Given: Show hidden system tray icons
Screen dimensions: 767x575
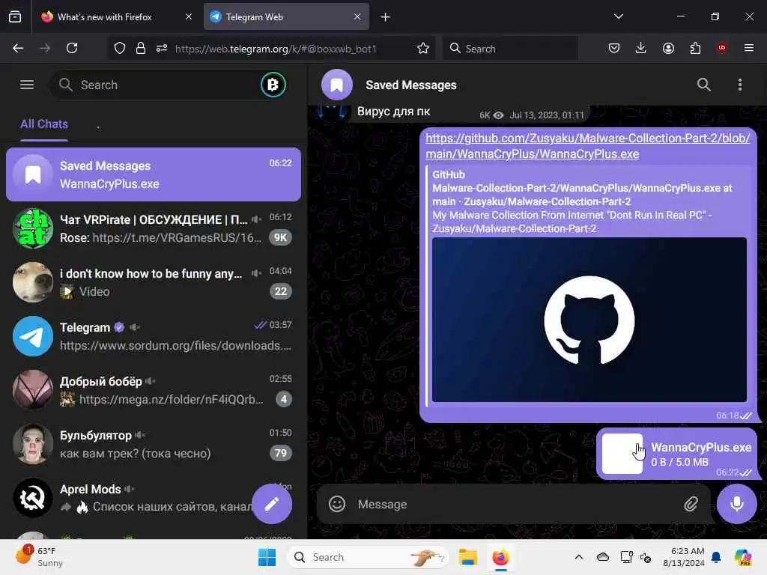Looking at the screenshot, I should pos(579,557).
